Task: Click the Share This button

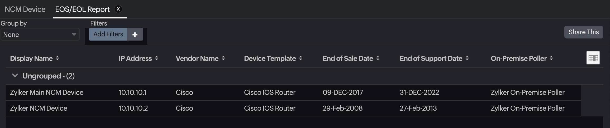Action: tap(583, 32)
